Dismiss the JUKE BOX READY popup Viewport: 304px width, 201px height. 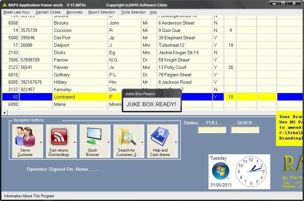coord(151,104)
